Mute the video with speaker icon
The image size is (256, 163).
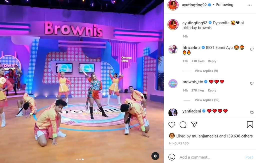(155, 156)
